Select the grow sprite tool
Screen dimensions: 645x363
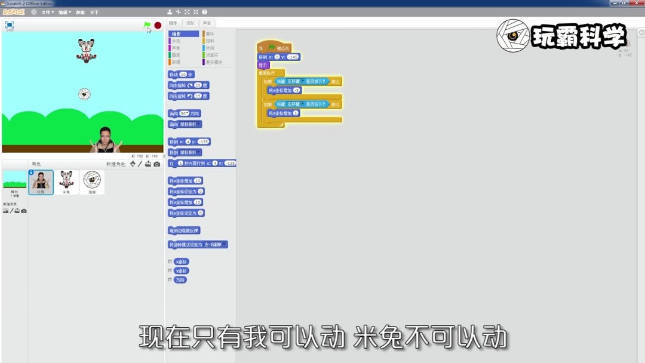pyautogui.click(x=187, y=11)
